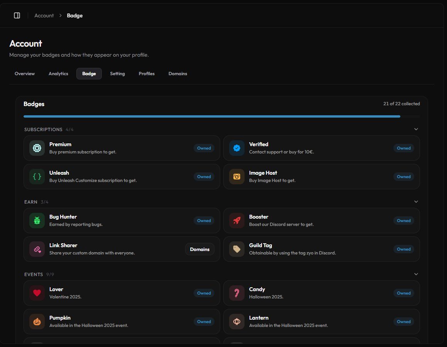Image resolution: width=447 pixels, height=347 pixels.
Task: Click the Premium badge star icon
Action: [37, 148]
